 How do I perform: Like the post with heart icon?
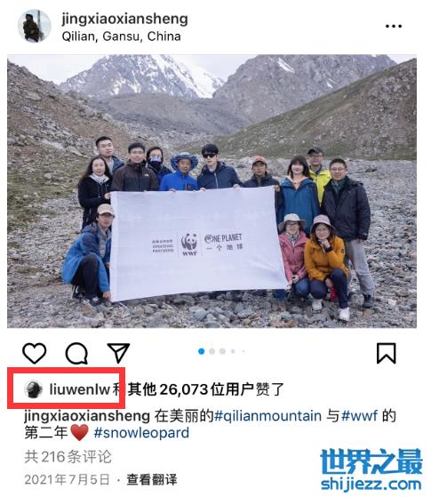click(35, 353)
